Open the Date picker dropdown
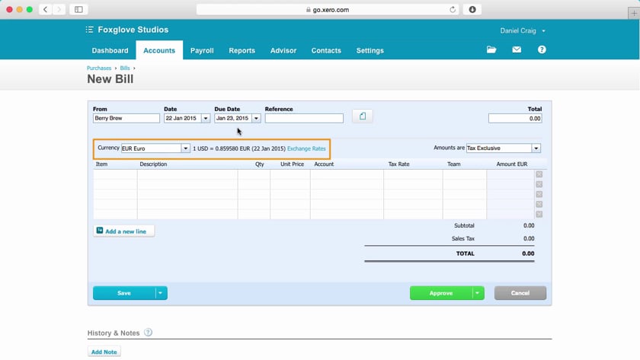This screenshot has height=360, width=640. pyautogui.click(x=206, y=118)
